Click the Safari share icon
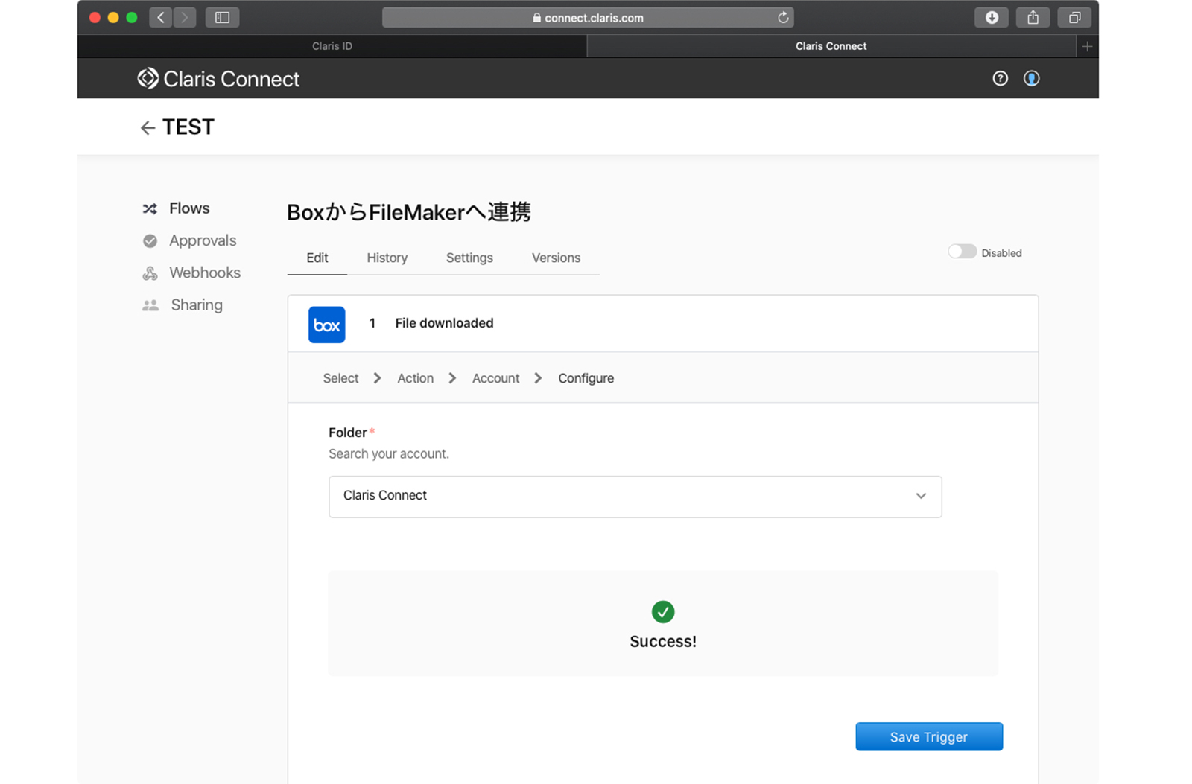1192x784 pixels. [1033, 17]
